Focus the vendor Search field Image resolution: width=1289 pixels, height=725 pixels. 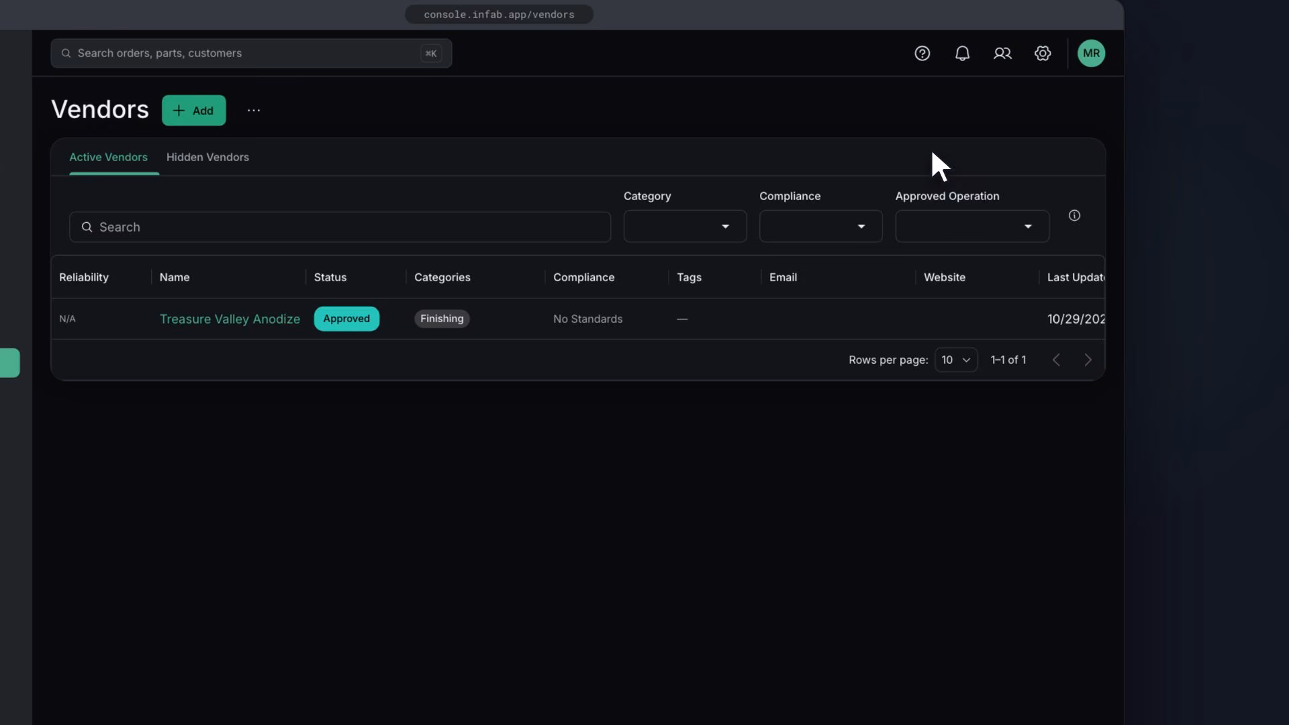340,227
